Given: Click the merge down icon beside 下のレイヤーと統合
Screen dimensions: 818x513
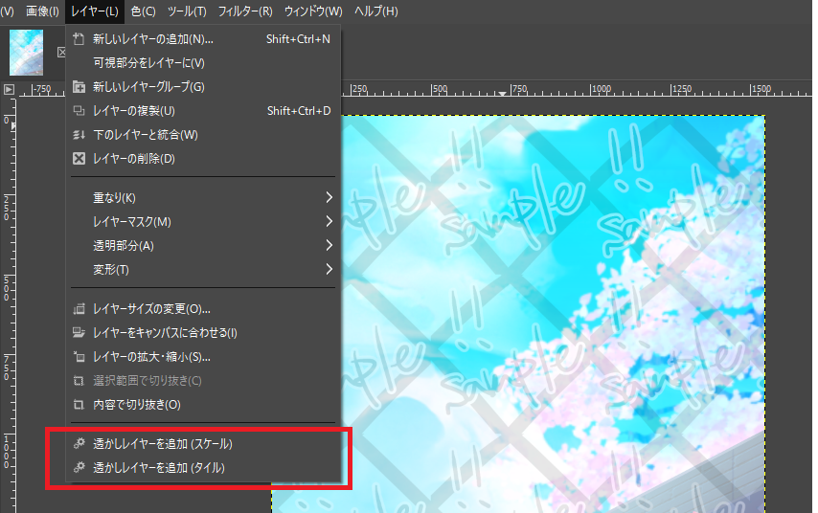Looking at the screenshot, I should coord(79,135).
